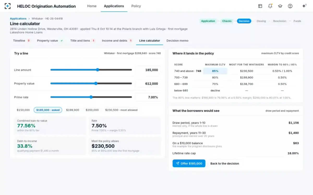This screenshot has height=195, width=313.
Task: Click the green check beside Property value
Action: pyautogui.click(x=62, y=41)
